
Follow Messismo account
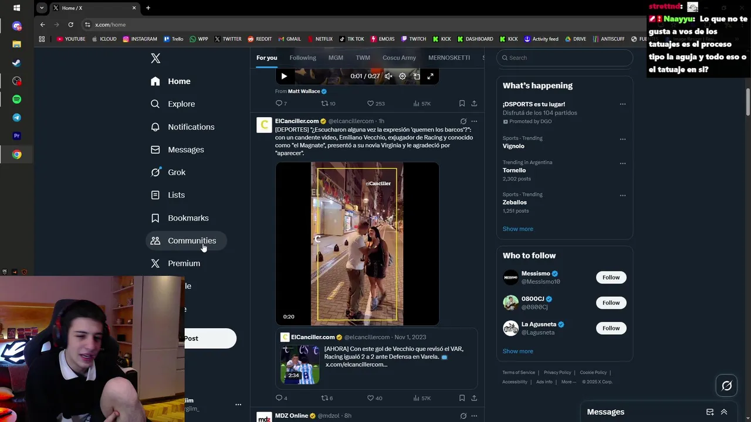[x=611, y=277]
